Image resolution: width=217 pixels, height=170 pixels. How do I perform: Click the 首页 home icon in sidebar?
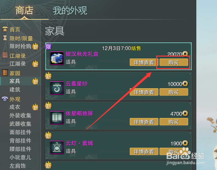tap(5, 29)
